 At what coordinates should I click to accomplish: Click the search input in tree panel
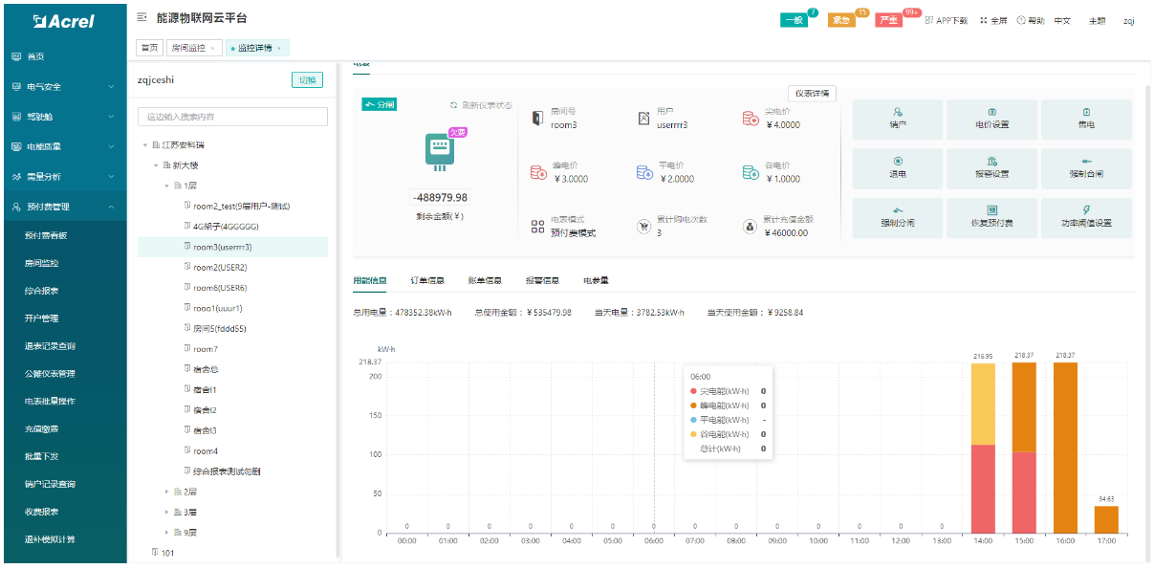click(x=232, y=117)
